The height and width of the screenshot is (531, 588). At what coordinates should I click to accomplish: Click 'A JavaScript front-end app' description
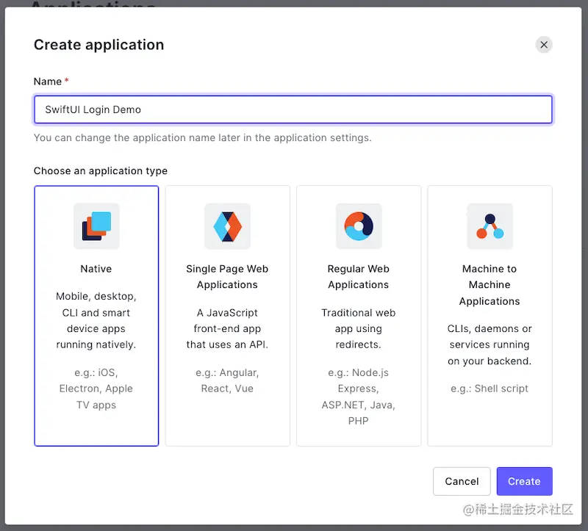click(227, 328)
